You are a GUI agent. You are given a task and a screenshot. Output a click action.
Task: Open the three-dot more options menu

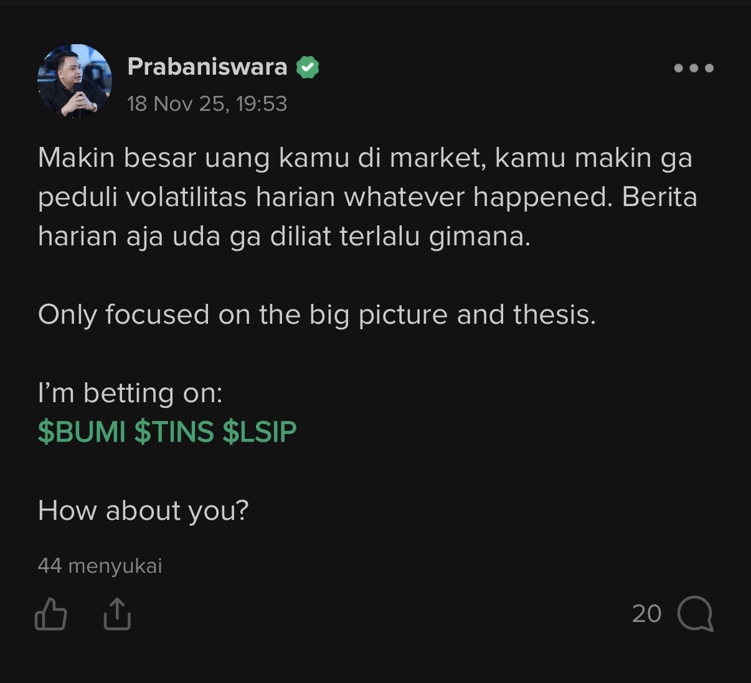(x=694, y=68)
